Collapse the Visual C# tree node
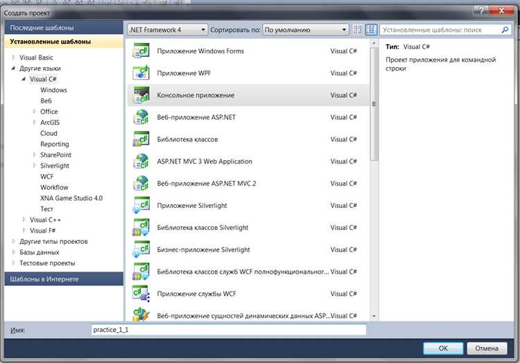Viewport: 520px width, 363px height. (24, 79)
